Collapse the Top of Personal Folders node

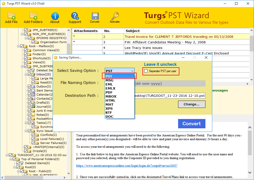[11, 159]
